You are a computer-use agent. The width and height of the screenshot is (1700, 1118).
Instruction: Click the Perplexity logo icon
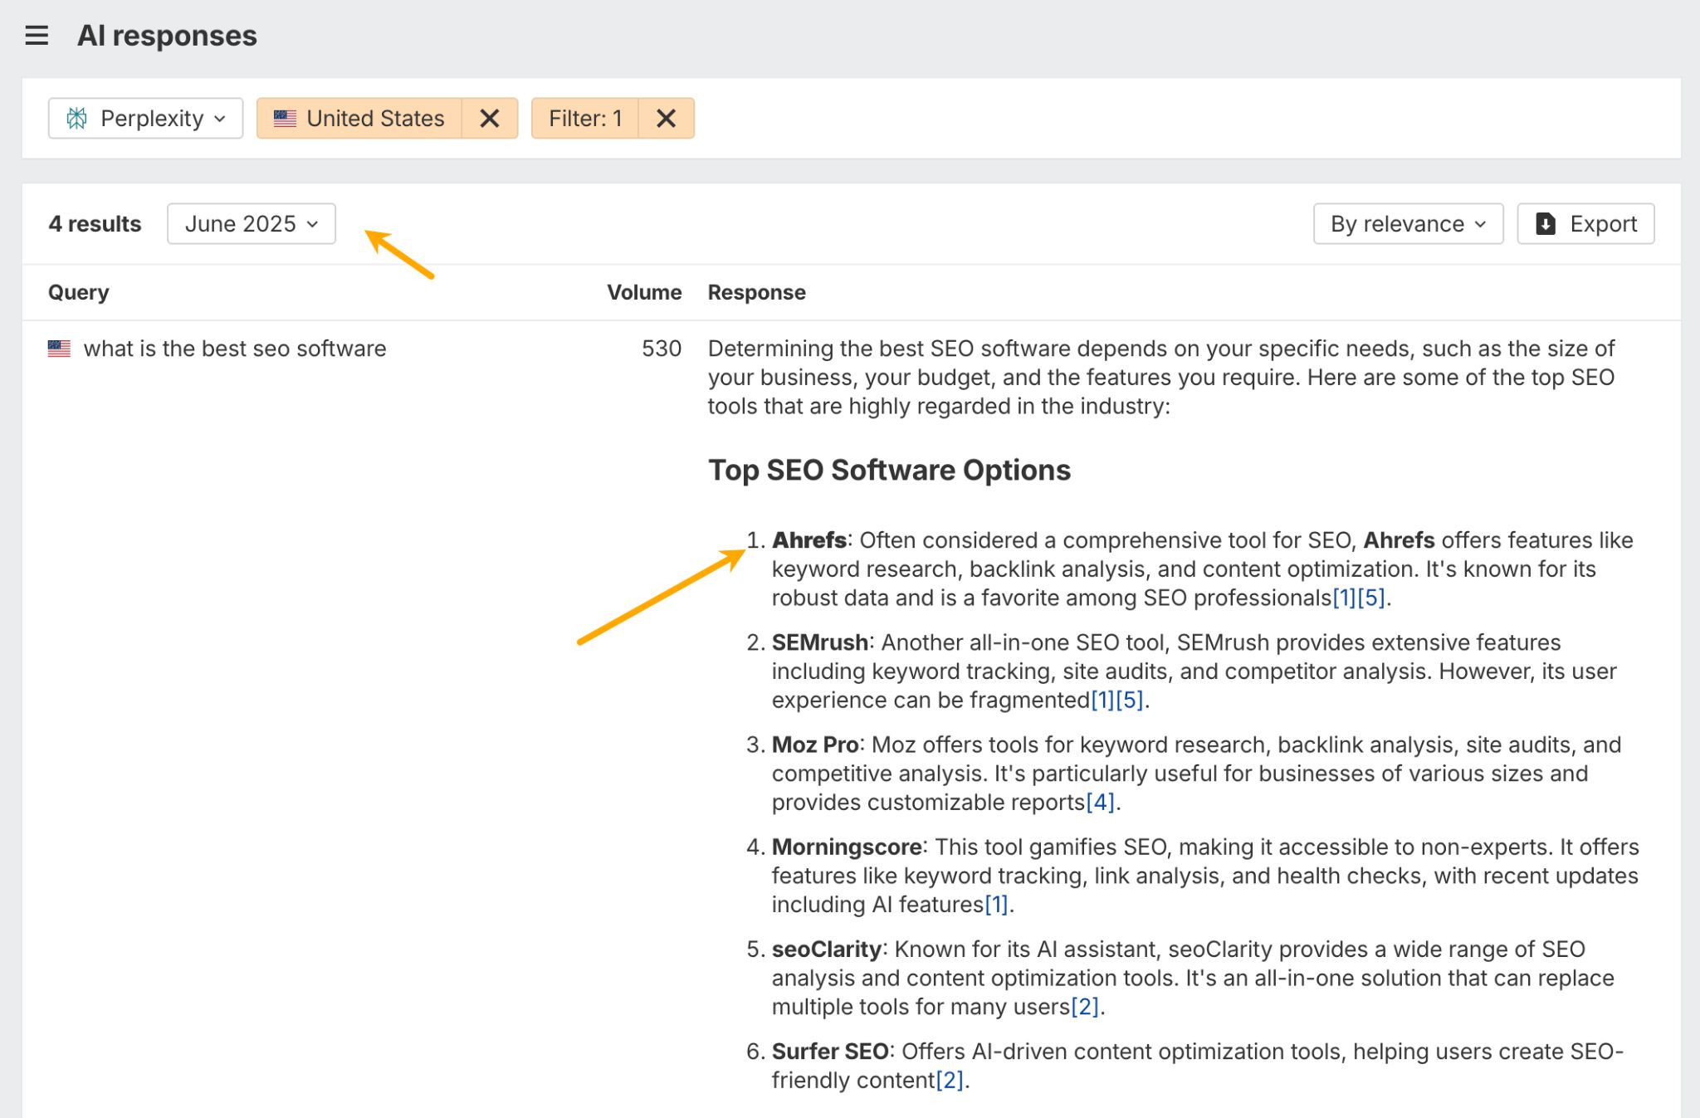[x=79, y=118]
